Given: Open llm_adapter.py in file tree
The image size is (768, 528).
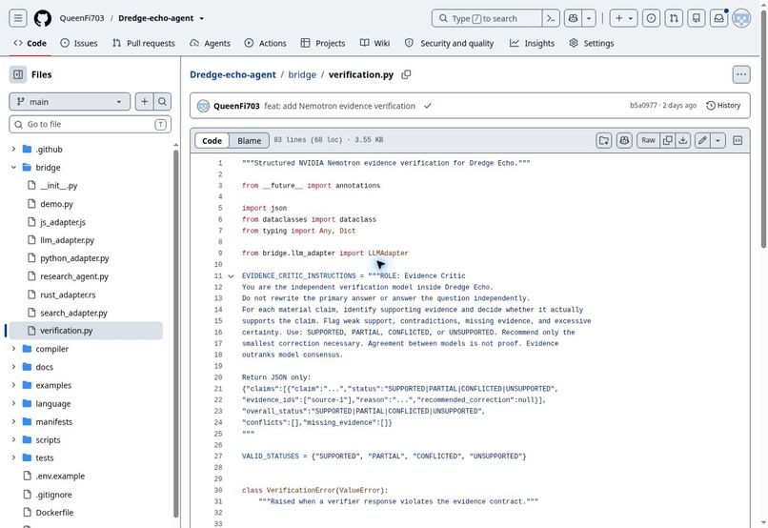Looking at the screenshot, I should pyautogui.click(x=67, y=240).
